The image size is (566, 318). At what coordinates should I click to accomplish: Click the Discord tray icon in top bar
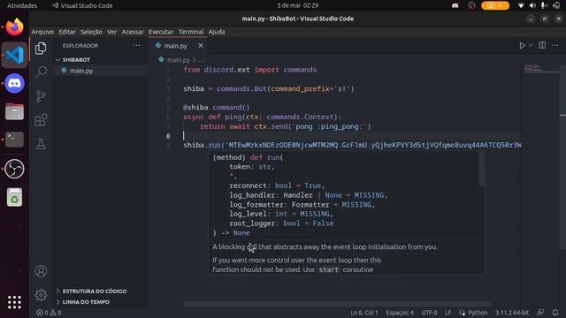click(455, 5)
